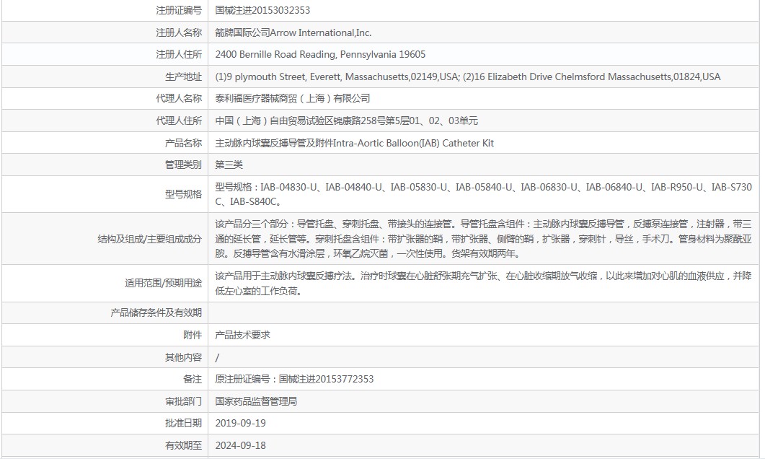Select model list starting IAB-04830-U
Image resolution: width=765 pixels, height=459 pixels.
[484, 194]
